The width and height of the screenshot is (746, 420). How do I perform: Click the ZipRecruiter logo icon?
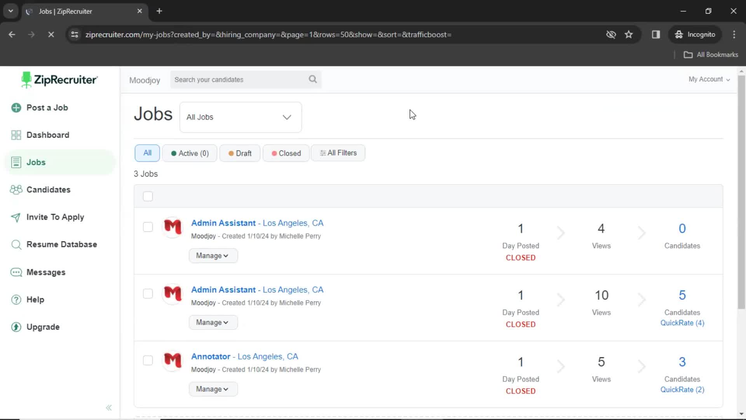pyautogui.click(x=26, y=79)
